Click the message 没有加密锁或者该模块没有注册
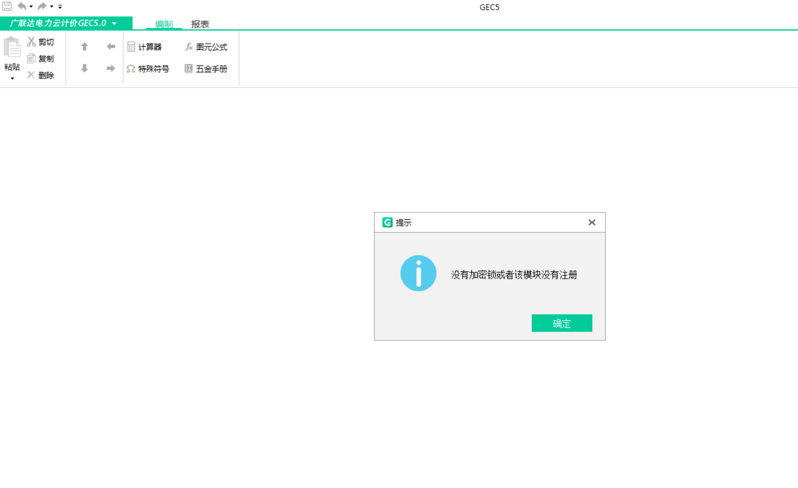The height and width of the screenshot is (488, 798). click(x=514, y=275)
